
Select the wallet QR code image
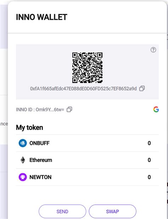87,68
